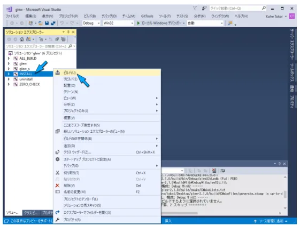Toggle word wrap in Output panel toolbar
This screenshot has height=225, width=300.
[222, 171]
